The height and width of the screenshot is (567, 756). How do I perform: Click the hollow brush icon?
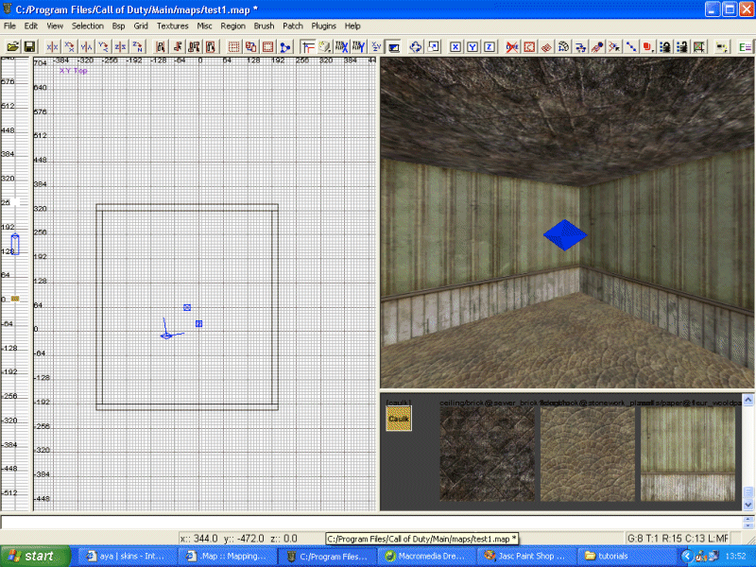pos(268,46)
